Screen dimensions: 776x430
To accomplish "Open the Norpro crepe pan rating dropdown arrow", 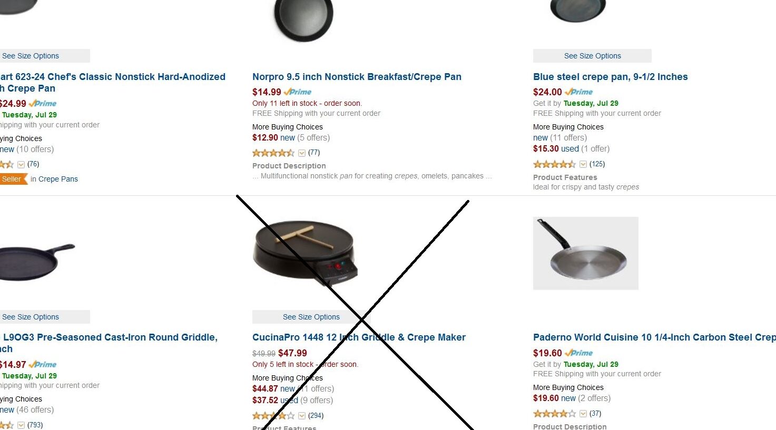I will (x=302, y=153).
